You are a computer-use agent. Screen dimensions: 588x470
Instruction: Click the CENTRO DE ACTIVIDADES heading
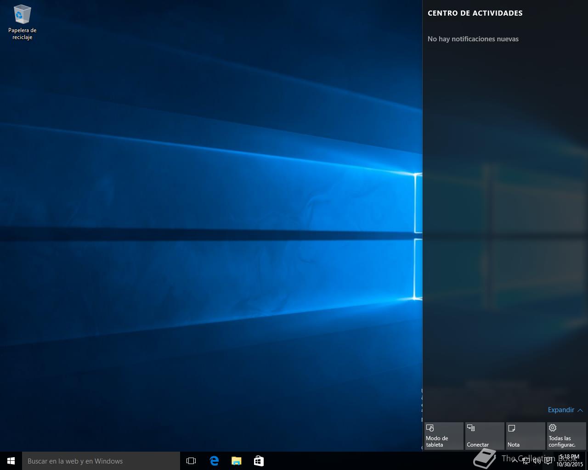(475, 13)
